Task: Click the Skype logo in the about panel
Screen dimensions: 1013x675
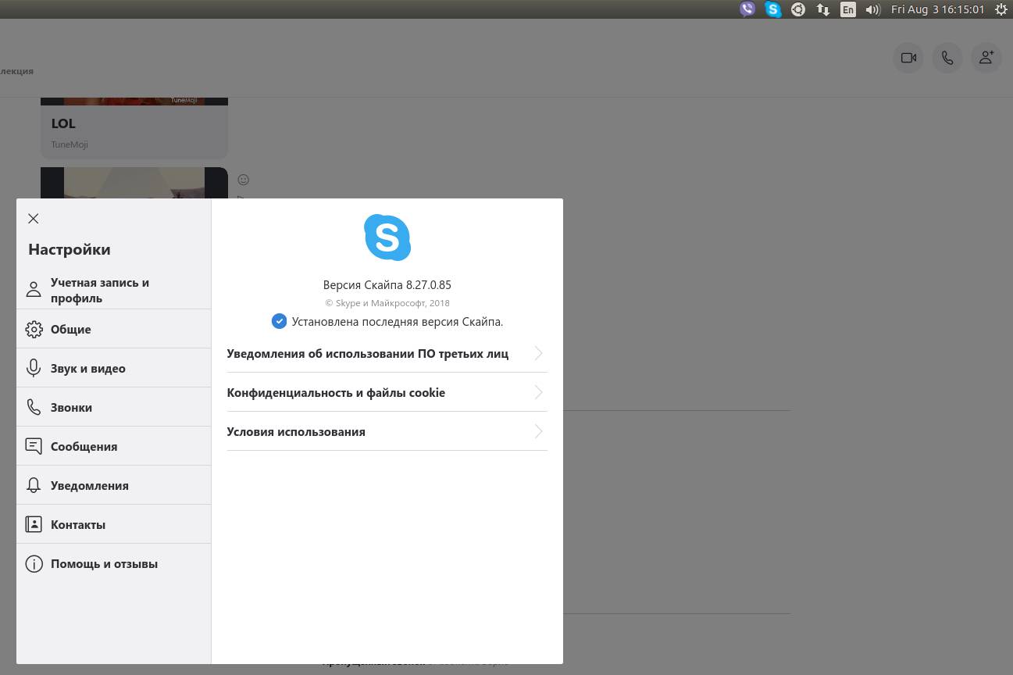Action: pos(387,237)
